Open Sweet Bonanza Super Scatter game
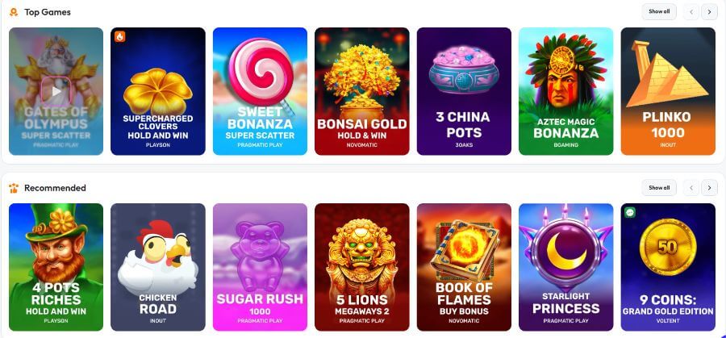This screenshot has width=726, height=338. tap(260, 91)
